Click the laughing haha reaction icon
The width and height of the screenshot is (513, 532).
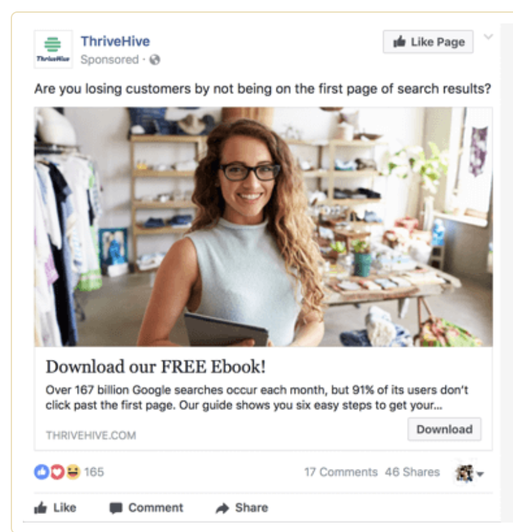[x=72, y=472]
